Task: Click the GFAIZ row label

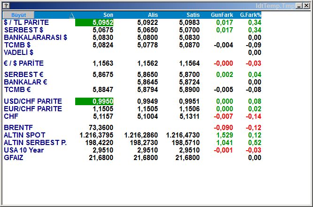Action: 14,158
